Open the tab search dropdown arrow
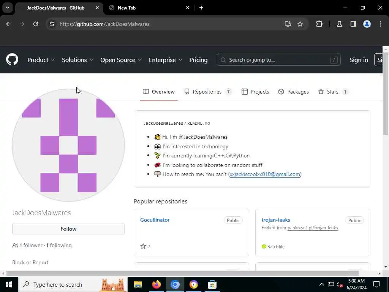Viewport: 389px width, 292px height. point(8,8)
